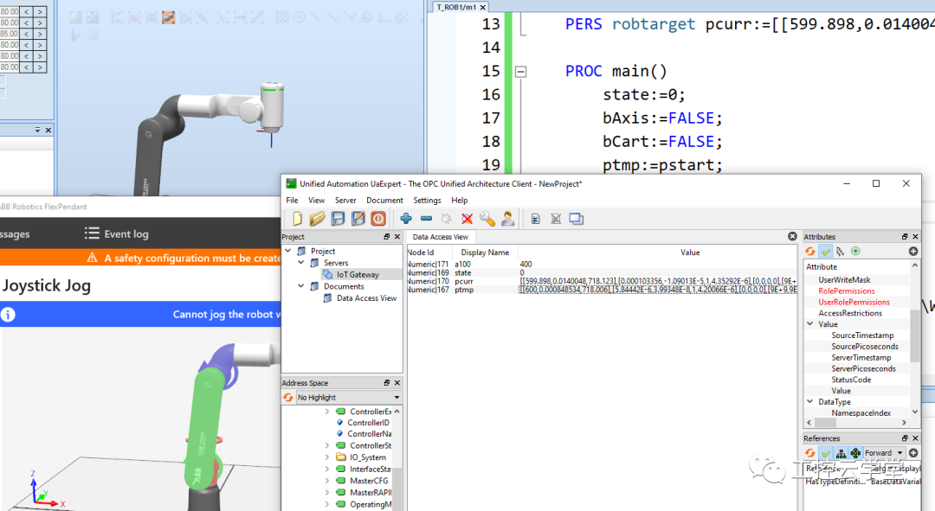Open the Server menu in UaExpert
The image size is (935, 511).
pos(345,200)
